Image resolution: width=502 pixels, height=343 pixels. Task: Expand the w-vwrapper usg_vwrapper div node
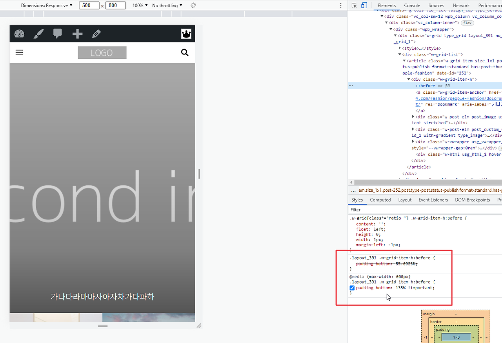[x=413, y=142]
